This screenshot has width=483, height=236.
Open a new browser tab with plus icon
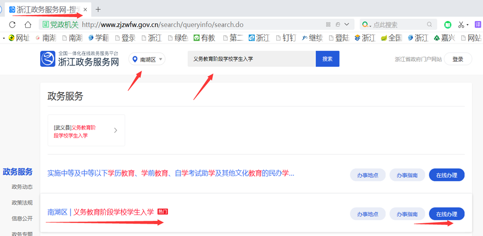tap(98, 9)
